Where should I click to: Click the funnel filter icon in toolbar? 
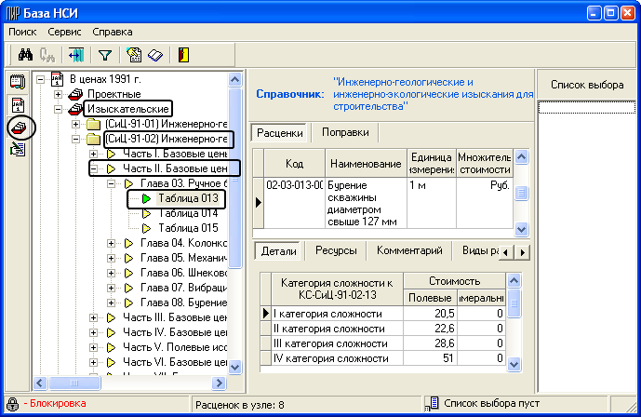point(104,55)
